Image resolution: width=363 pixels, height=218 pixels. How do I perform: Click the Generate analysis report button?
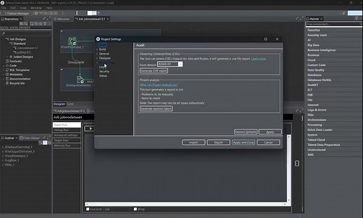point(156,108)
